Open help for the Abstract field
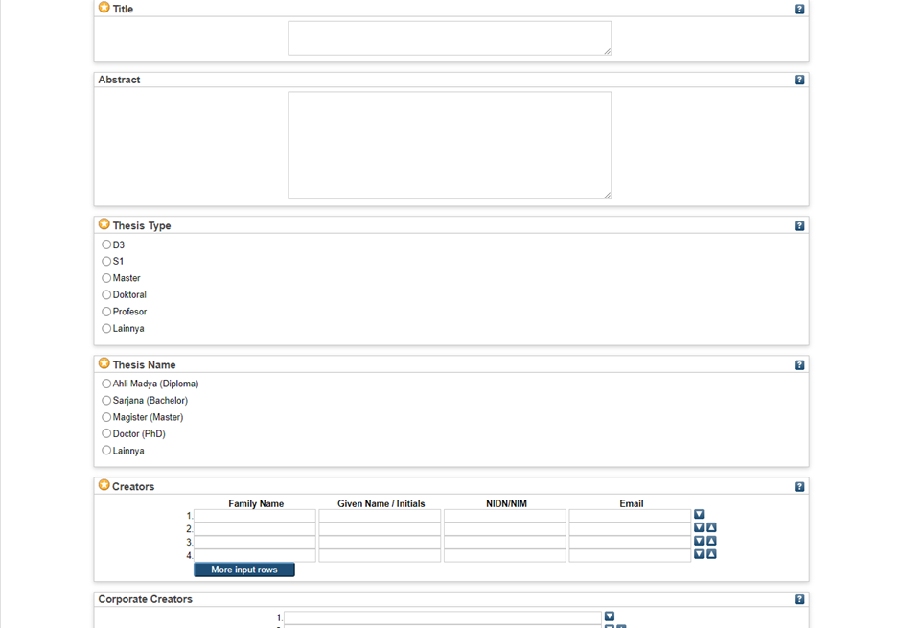 point(799,80)
